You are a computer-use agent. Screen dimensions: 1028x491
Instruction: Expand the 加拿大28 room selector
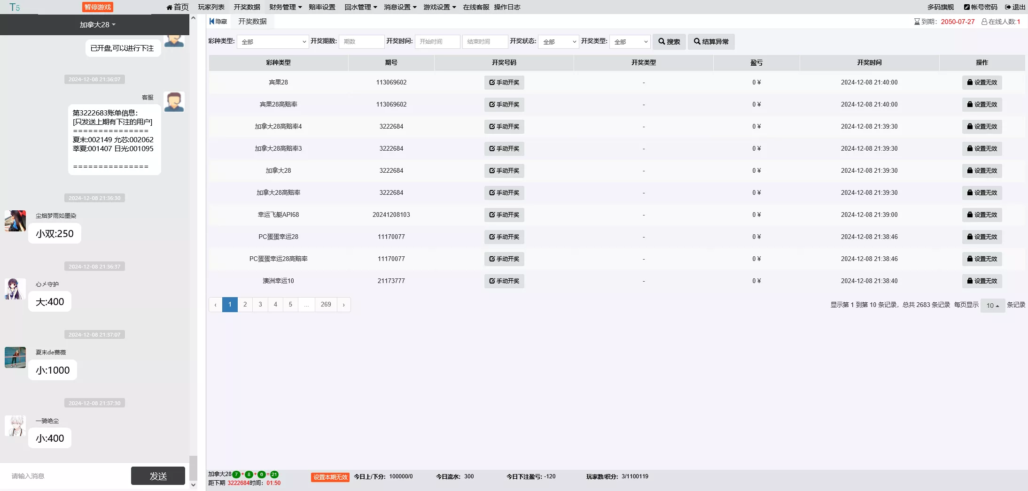coord(97,25)
